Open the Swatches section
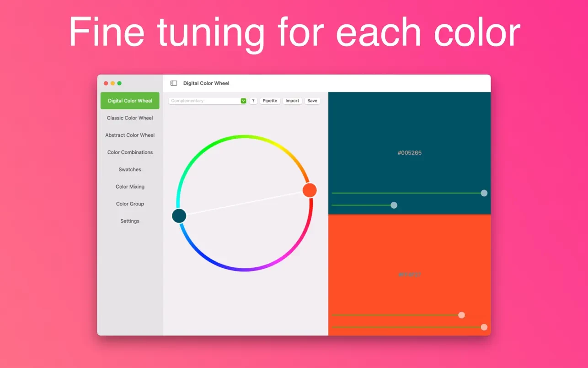The height and width of the screenshot is (368, 588). pos(129,169)
